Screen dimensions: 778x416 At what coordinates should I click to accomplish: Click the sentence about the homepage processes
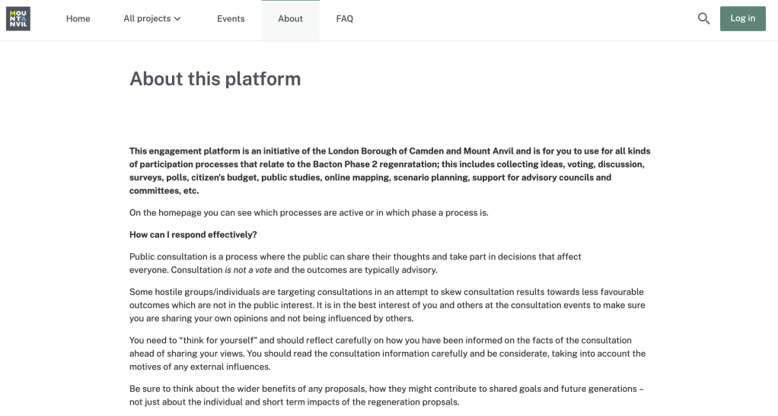308,213
